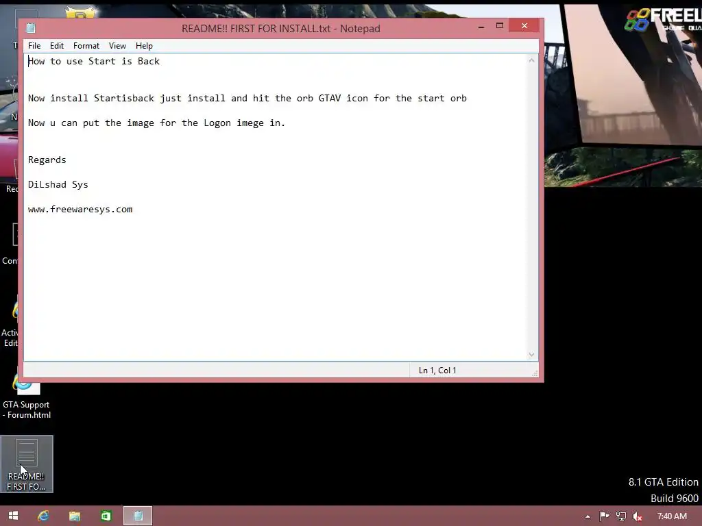Click the Notepad icon in title bar

tap(30, 28)
